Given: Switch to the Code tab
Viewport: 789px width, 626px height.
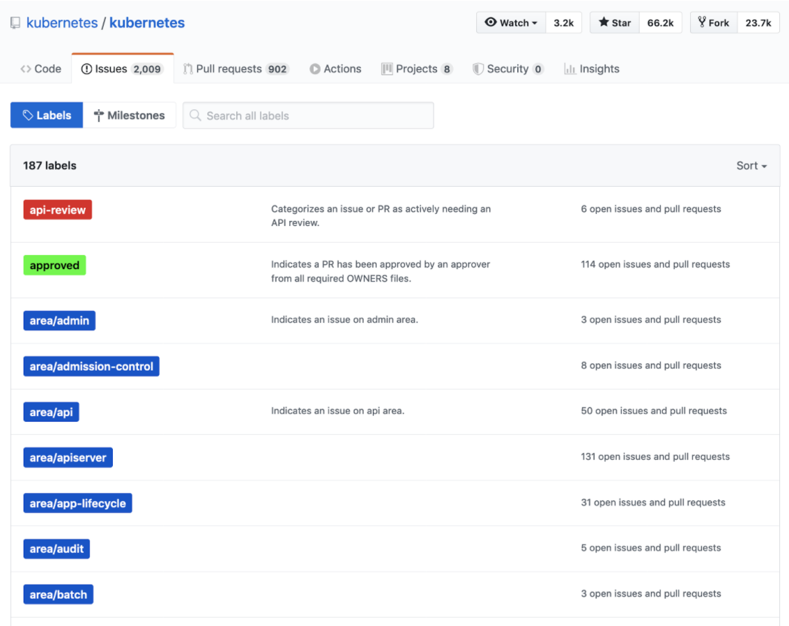Looking at the screenshot, I should pyautogui.click(x=40, y=69).
